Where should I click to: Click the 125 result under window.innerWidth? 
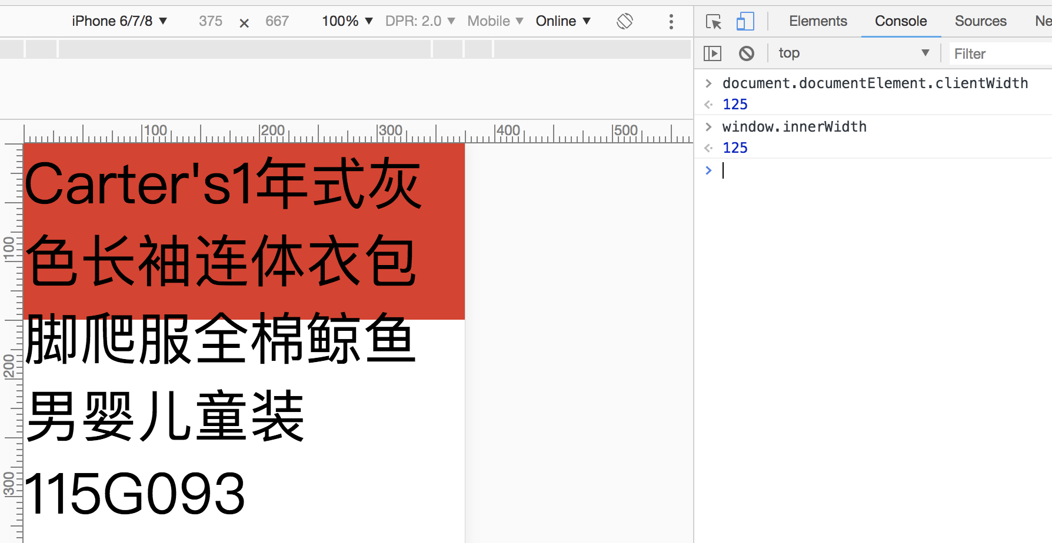click(x=735, y=148)
